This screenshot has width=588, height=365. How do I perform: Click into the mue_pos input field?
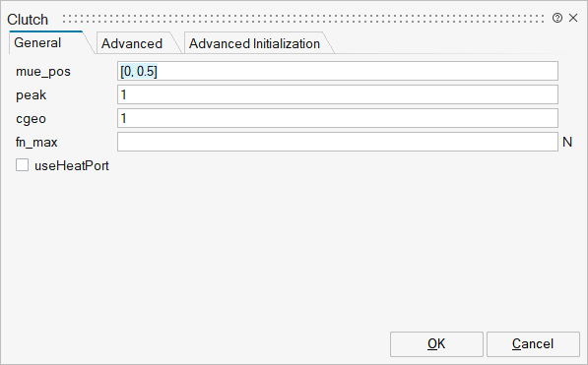coord(338,71)
